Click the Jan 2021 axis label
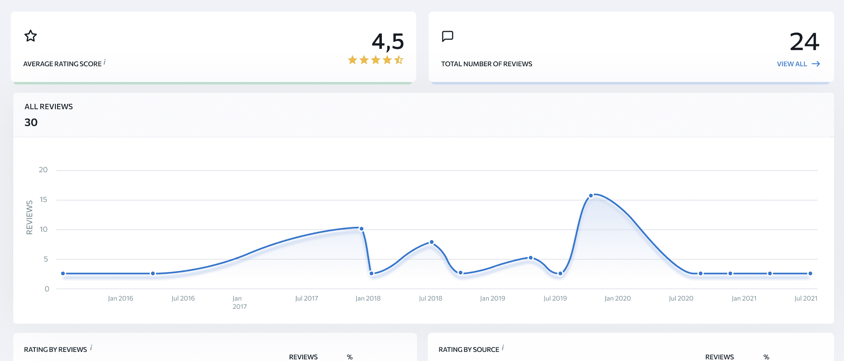The width and height of the screenshot is (844, 361). click(x=744, y=298)
